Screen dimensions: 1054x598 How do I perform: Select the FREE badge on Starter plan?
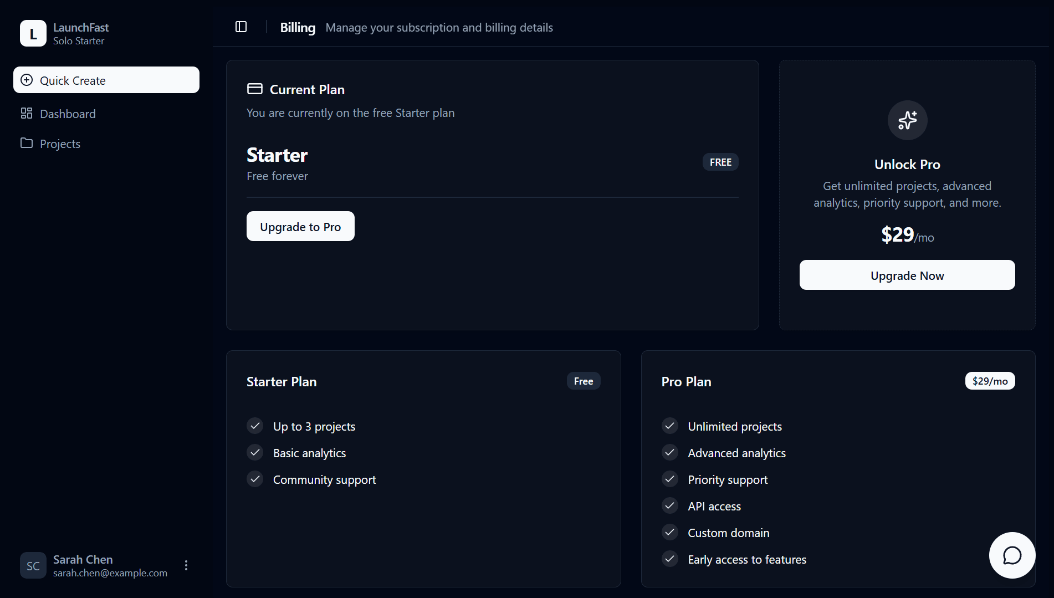pos(720,161)
